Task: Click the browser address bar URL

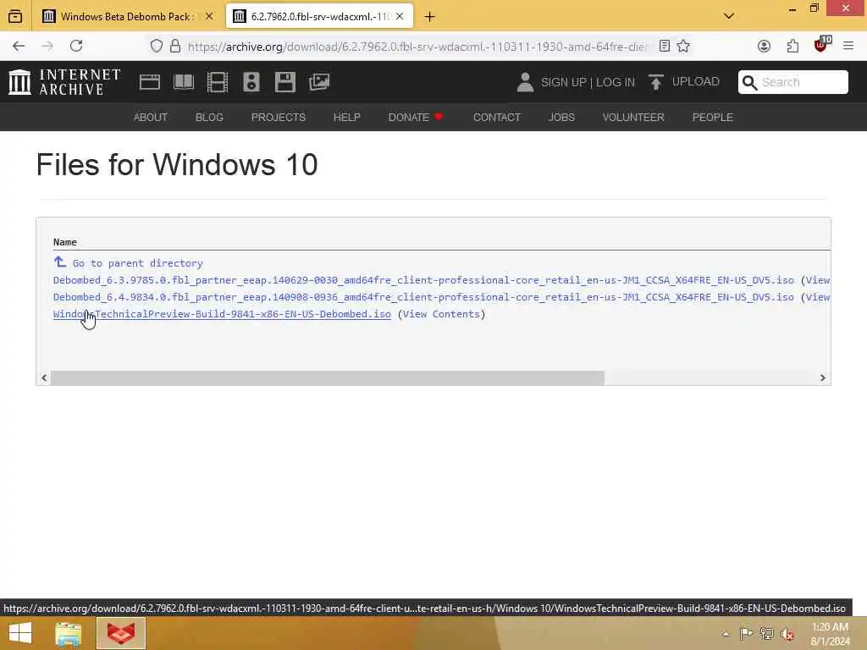Action: point(418,47)
